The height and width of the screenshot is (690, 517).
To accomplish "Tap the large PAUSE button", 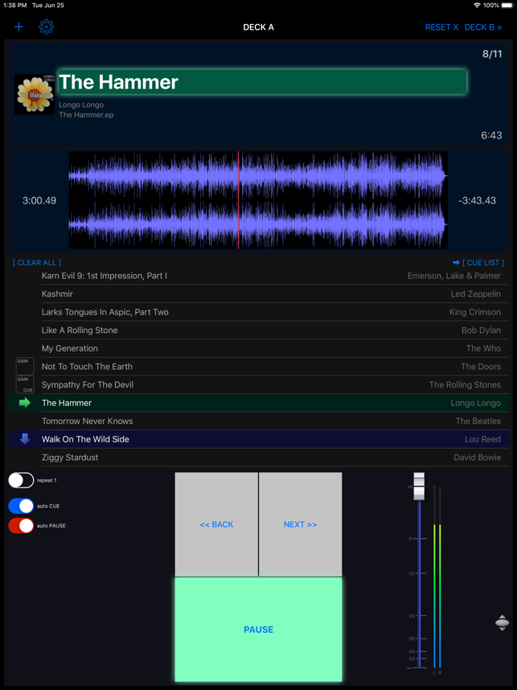I will (x=258, y=630).
